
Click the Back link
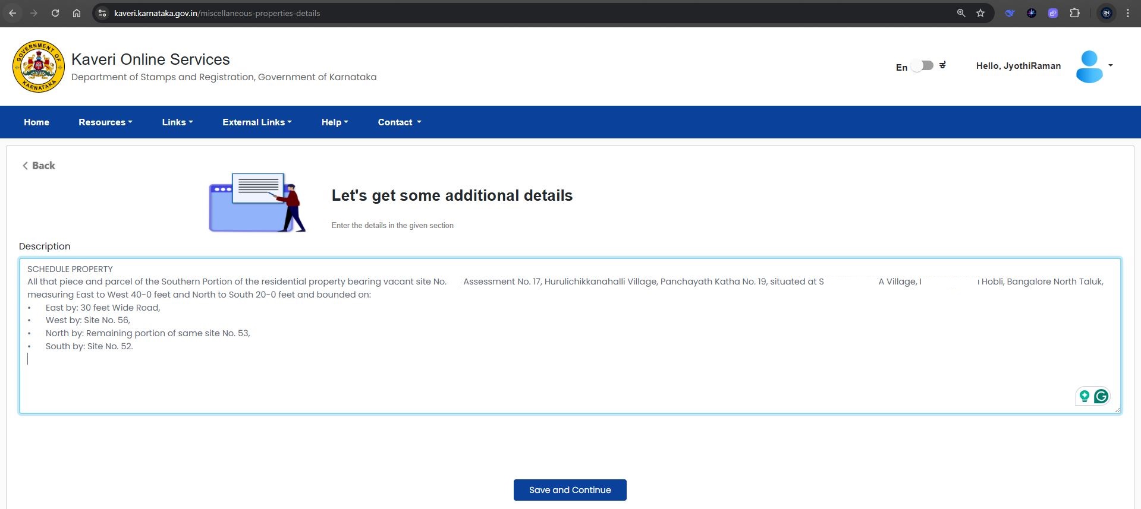[x=39, y=166]
